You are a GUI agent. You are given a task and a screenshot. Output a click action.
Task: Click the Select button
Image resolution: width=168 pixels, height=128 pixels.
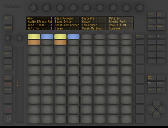click(x=152, y=91)
